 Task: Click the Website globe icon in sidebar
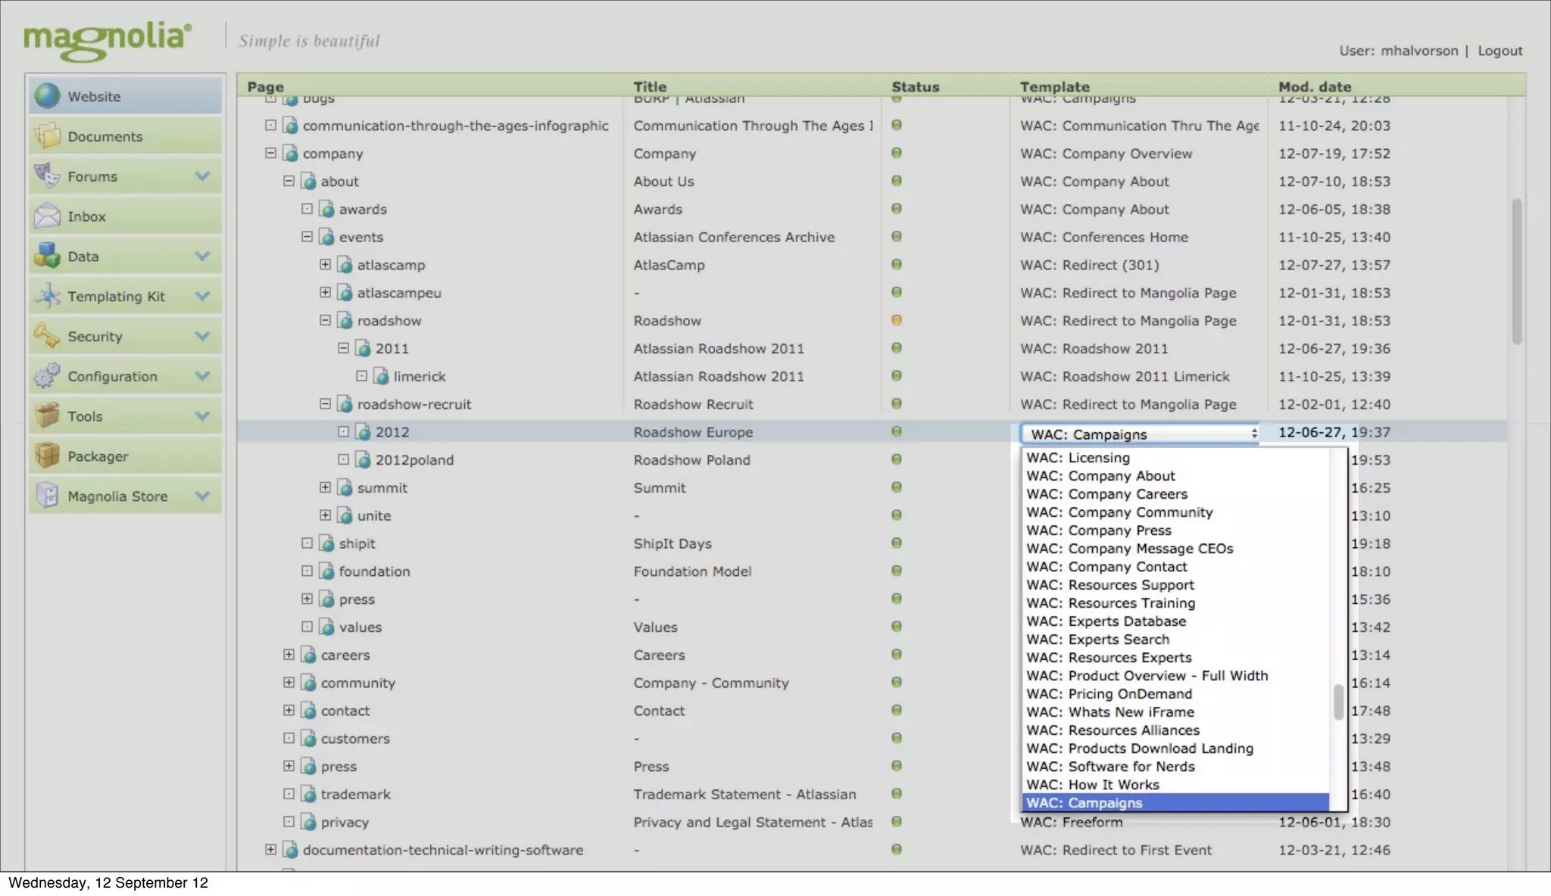point(47,96)
